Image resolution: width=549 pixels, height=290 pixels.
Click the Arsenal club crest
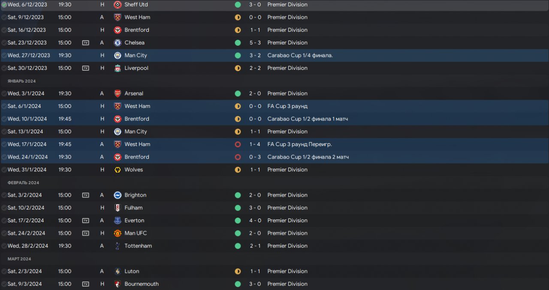tap(118, 93)
